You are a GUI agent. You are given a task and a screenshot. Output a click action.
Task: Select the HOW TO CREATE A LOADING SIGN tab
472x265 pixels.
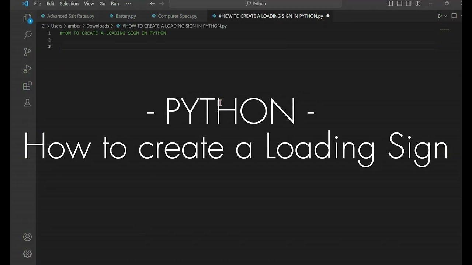271,16
